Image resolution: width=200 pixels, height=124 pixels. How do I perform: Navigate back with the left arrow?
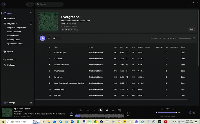coord(28,4)
